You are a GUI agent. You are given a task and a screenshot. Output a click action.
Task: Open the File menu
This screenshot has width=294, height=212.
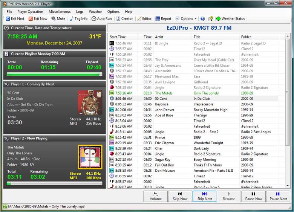point(9,12)
